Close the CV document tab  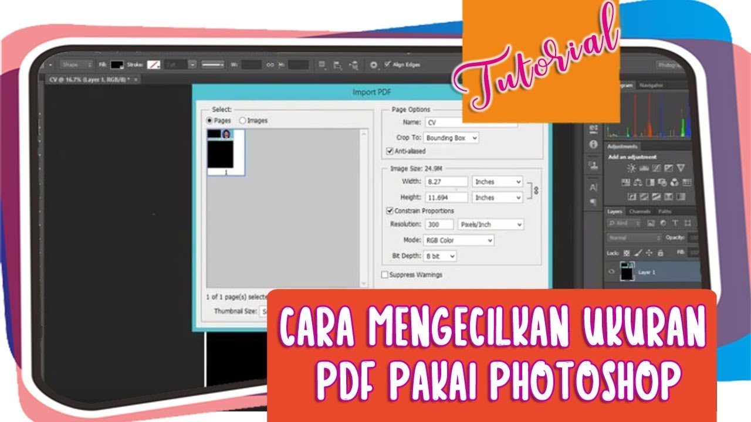136,79
